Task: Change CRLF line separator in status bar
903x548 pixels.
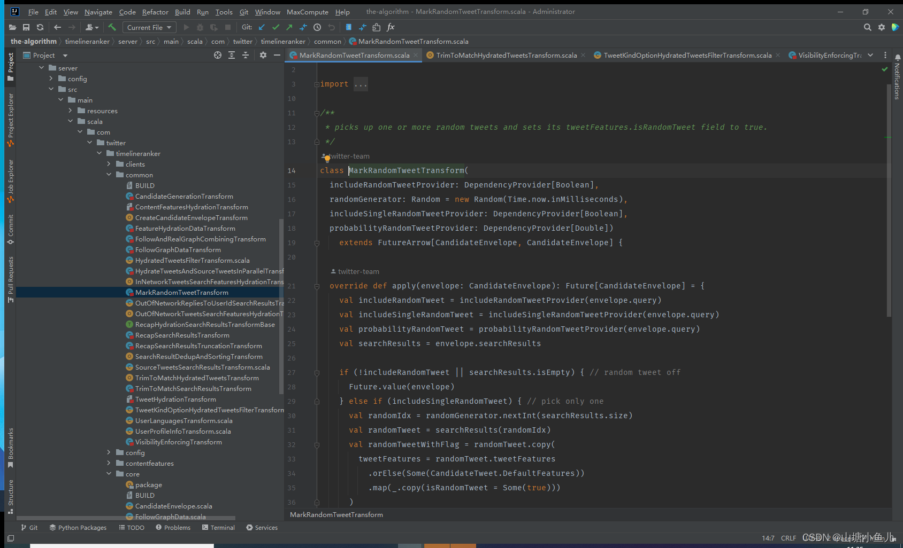Action: 788,538
